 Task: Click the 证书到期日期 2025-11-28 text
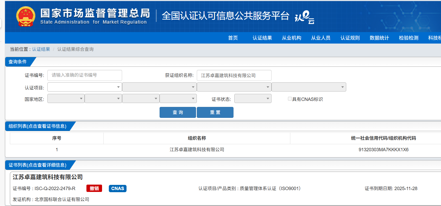(391, 189)
